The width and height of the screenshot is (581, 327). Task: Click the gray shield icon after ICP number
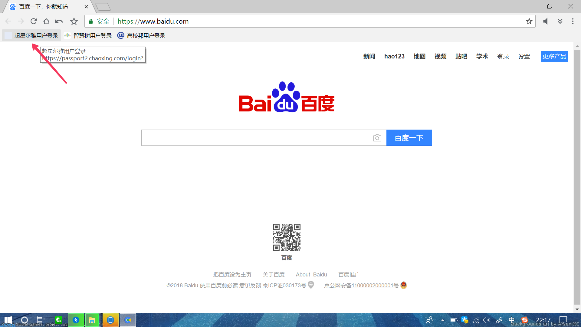coord(311,285)
